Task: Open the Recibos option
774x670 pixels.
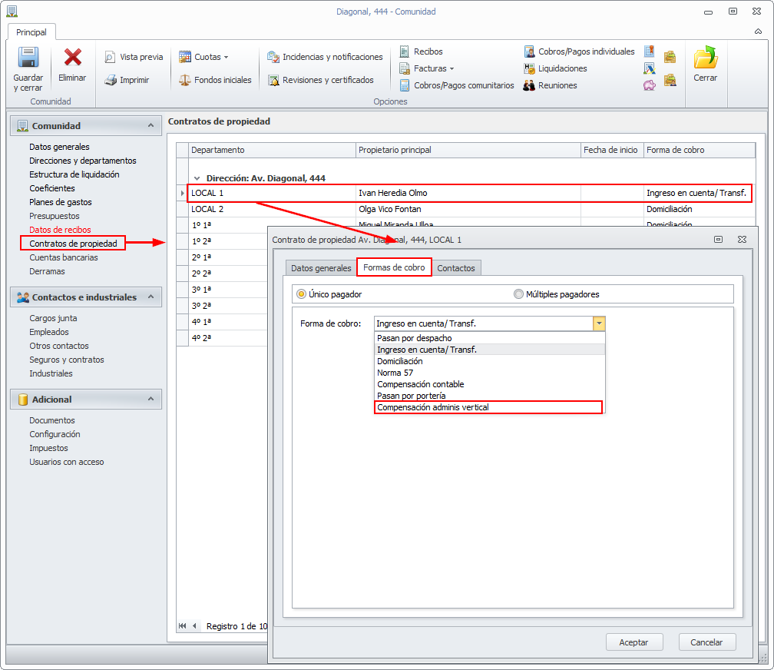Action: pos(421,51)
